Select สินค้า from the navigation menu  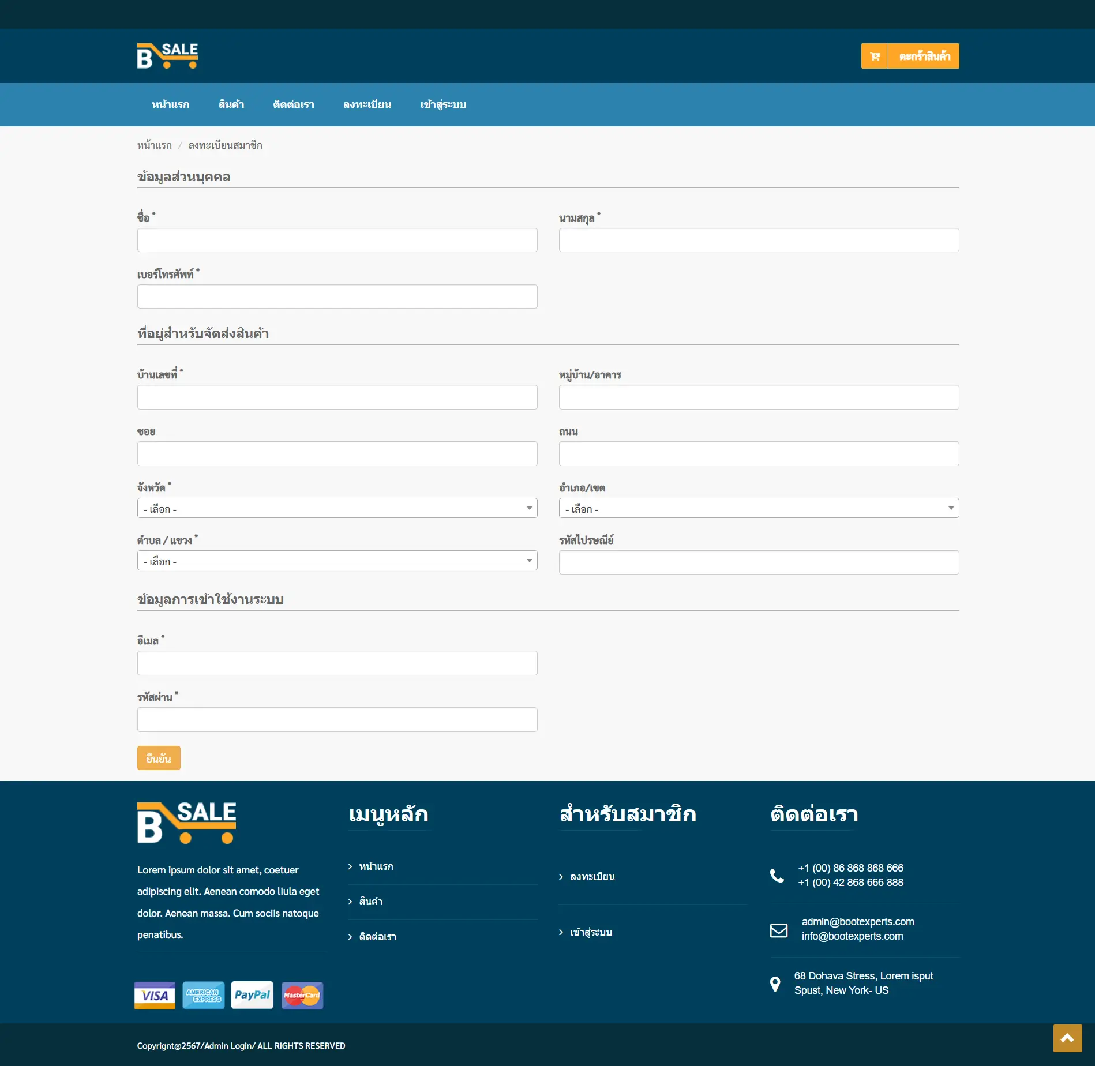[232, 104]
